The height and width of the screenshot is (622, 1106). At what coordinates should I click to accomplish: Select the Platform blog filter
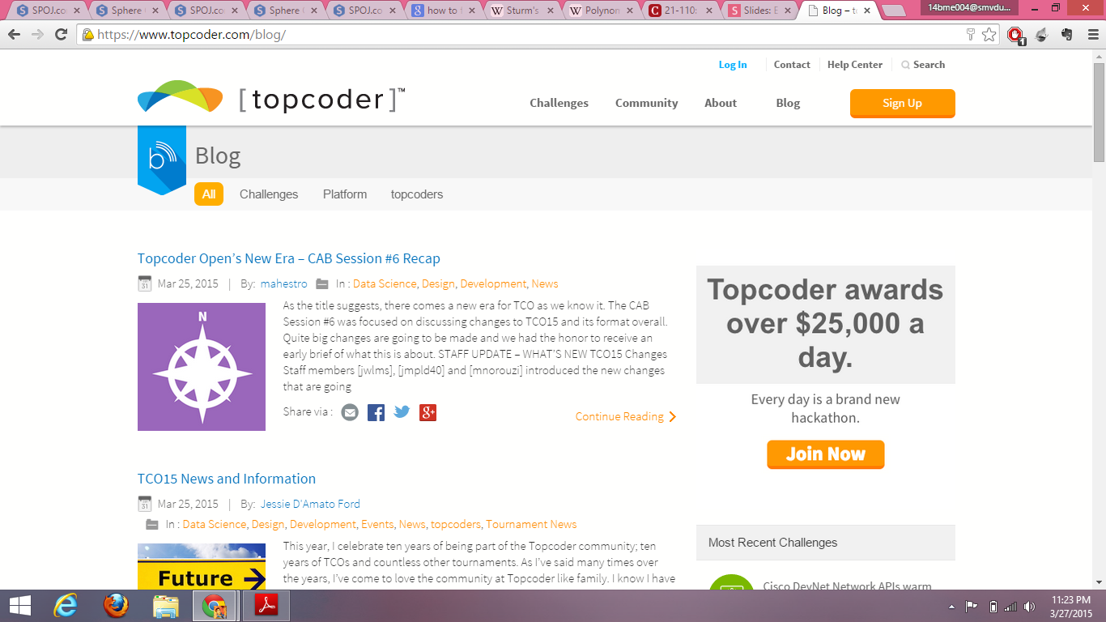pos(345,194)
